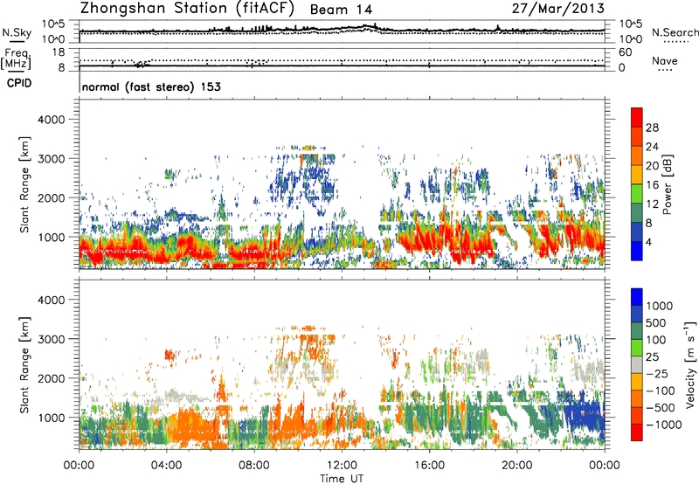The height and width of the screenshot is (484, 699).
Task: Click the '4000' tick on the power panel
Action: click(x=51, y=120)
